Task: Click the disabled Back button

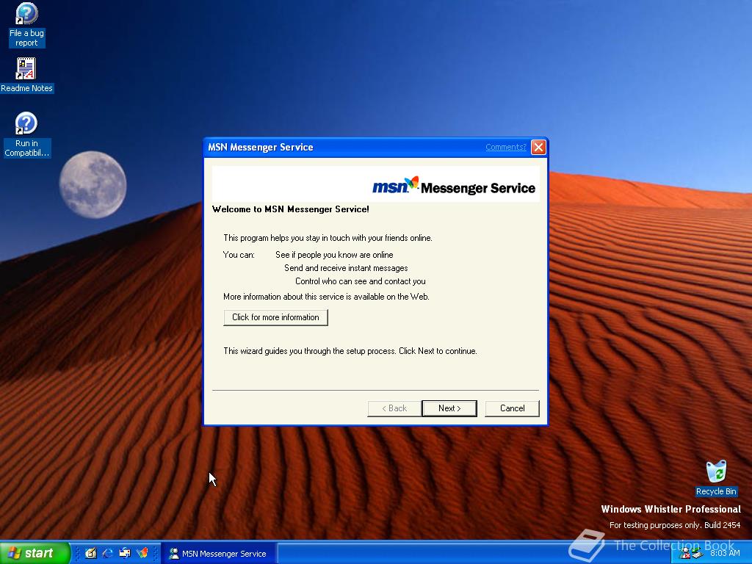Action: (x=394, y=408)
